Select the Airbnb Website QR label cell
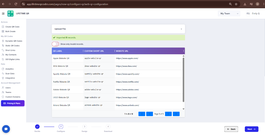The height and width of the screenshot is (135, 265). click(x=68, y=105)
